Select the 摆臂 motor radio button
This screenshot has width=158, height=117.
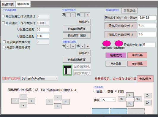pyautogui.click(x=105, y=91)
